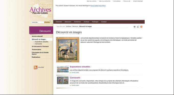This screenshot has width=174, height=95.
Task: Select Expositions virtuelles sidebar sub-item
Action: coord(42,42)
